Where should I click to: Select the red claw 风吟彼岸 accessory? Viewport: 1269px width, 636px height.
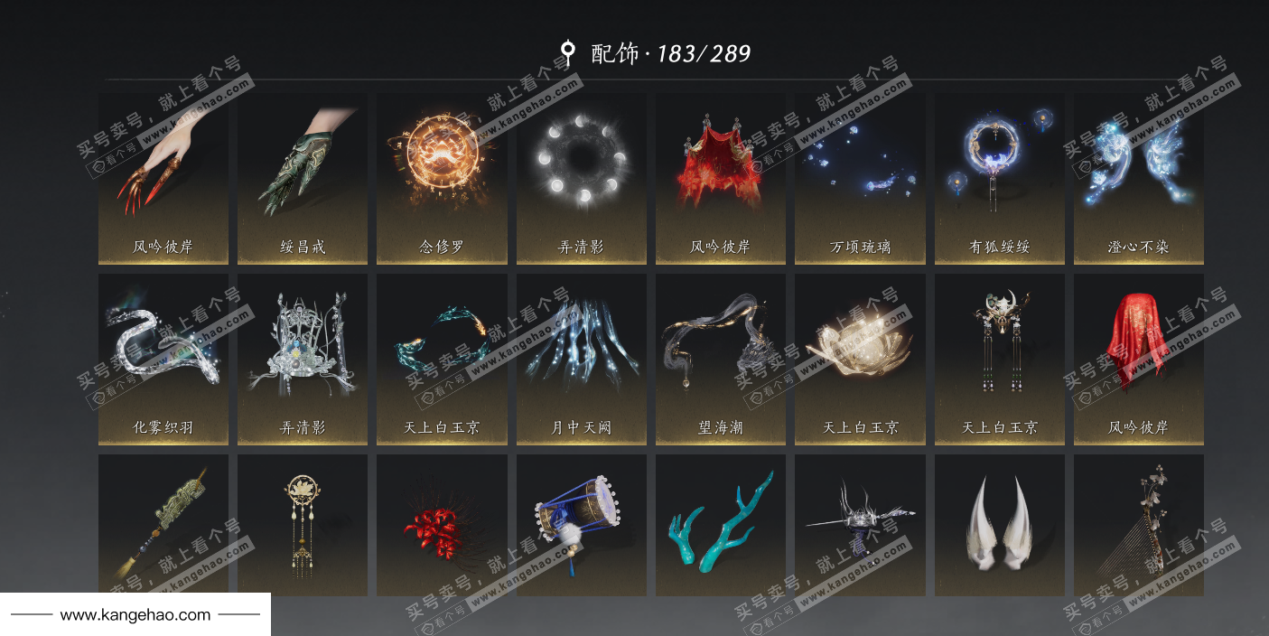click(x=163, y=179)
